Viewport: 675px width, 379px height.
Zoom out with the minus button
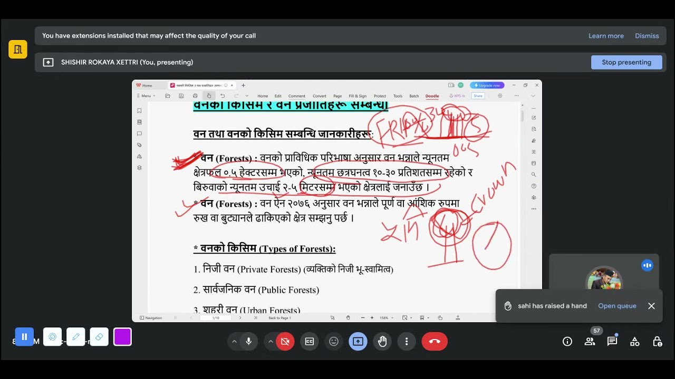[x=363, y=318]
